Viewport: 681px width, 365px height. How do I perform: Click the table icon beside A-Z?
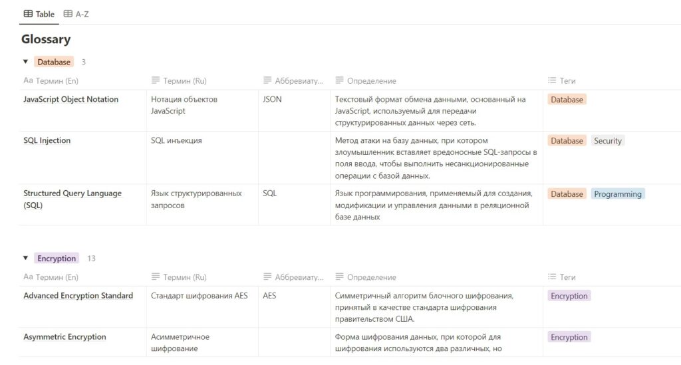click(x=68, y=13)
